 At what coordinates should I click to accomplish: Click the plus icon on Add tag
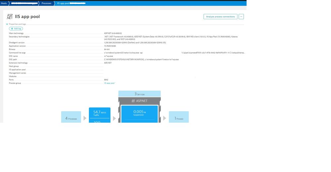click(x=12, y=29)
